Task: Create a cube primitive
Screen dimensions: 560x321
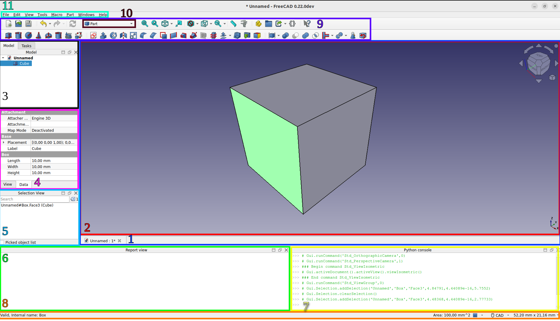Action: [8, 35]
